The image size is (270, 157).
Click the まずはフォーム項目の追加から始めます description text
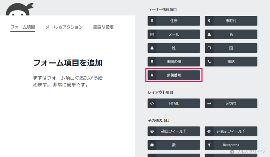[x=68, y=81]
